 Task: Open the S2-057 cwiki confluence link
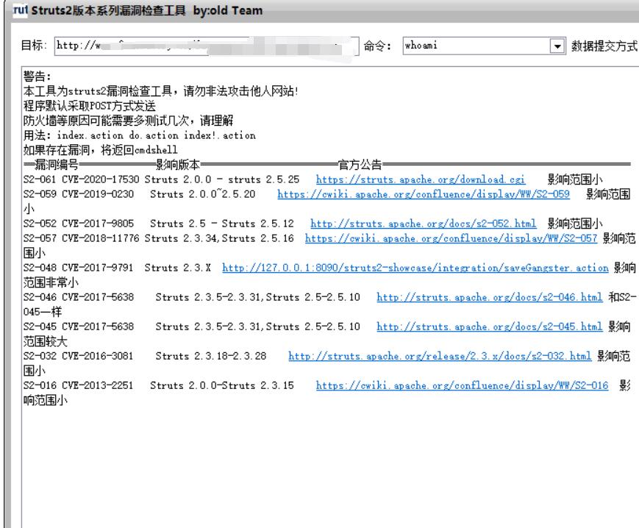coord(451,238)
